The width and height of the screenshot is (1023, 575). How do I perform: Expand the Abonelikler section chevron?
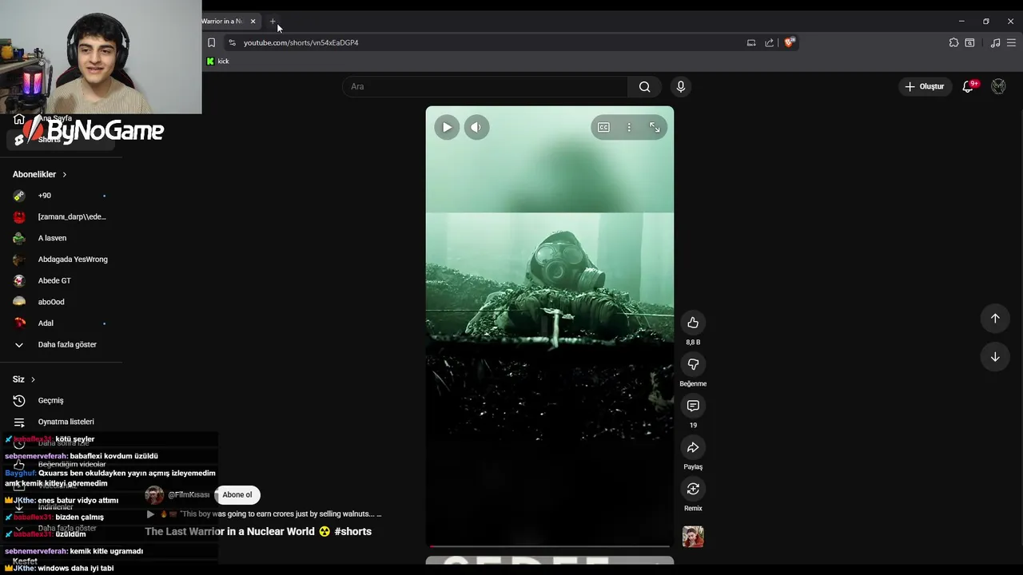pos(65,174)
